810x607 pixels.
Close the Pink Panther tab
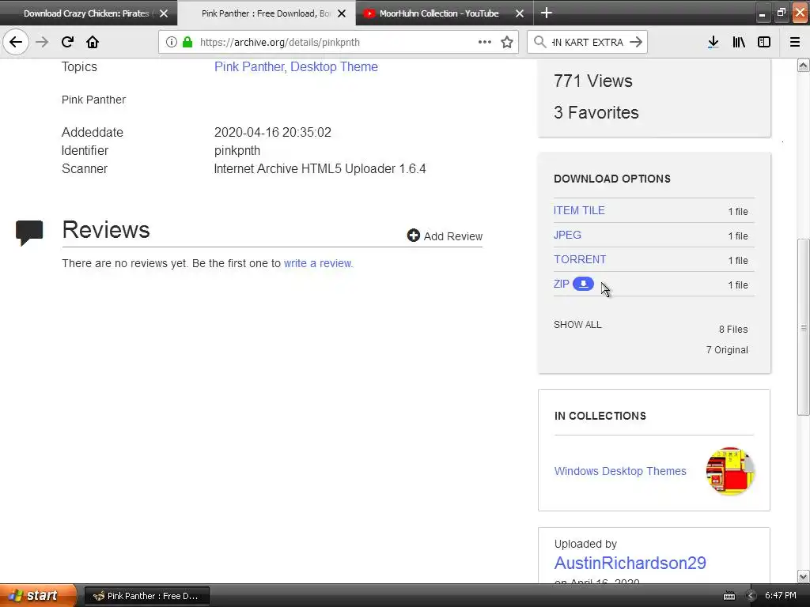(x=342, y=13)
